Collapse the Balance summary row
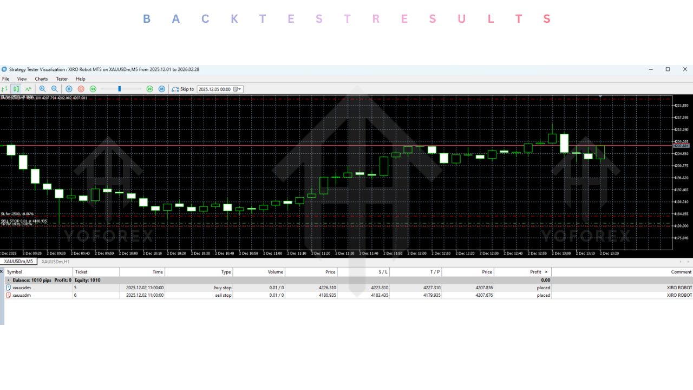This screenshot has width=693, height=390. 8,281
